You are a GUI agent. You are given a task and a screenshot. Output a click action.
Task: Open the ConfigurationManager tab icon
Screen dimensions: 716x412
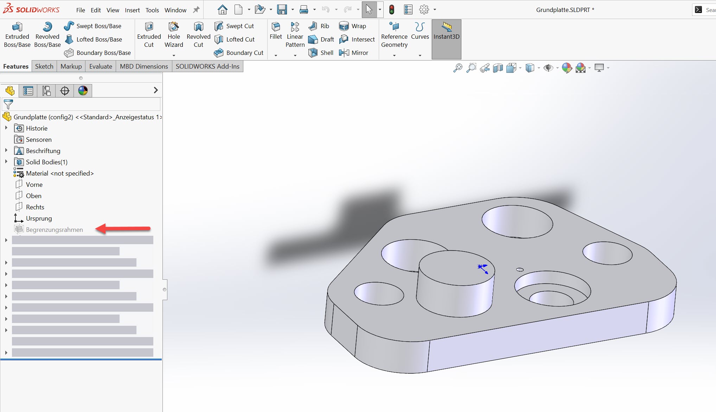46,91
